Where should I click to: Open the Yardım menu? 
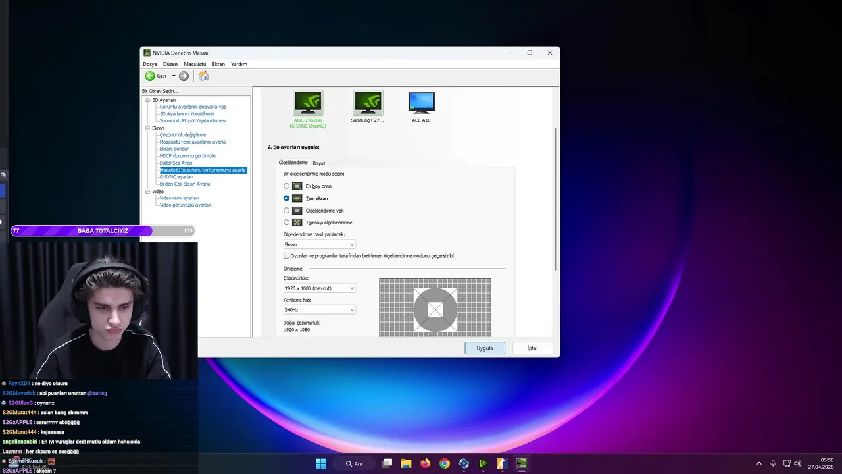point(239,64)
